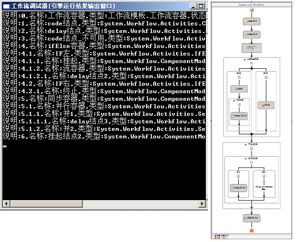Screen dimensions: 298x242
Task: Click the green workflow start node
Action: 251,10
